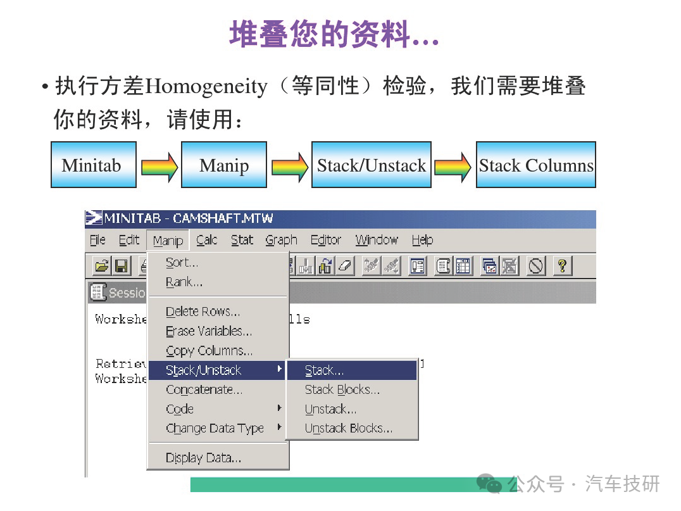Click the 'Retriev' text in Session window
Image resolution: width=681 pixels, height=511 pixels.
click(x=121, y=363)
